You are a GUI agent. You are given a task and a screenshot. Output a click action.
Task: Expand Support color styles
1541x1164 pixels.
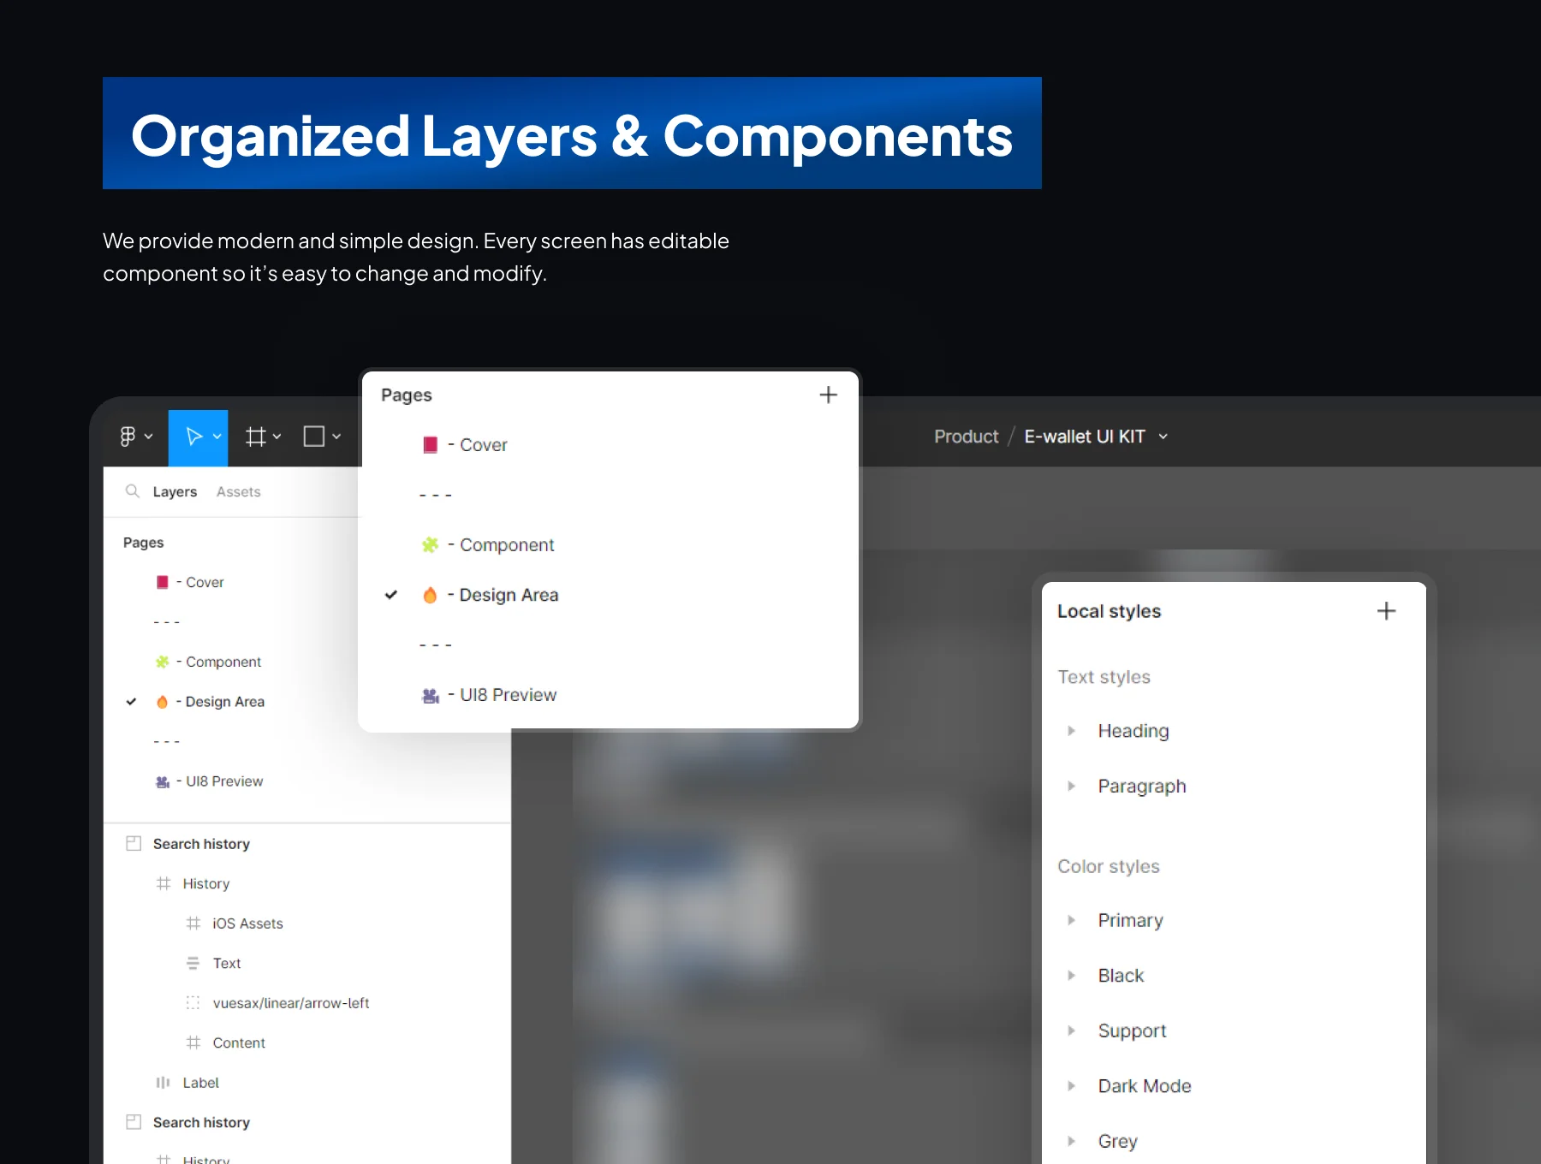point(1071,1030)
